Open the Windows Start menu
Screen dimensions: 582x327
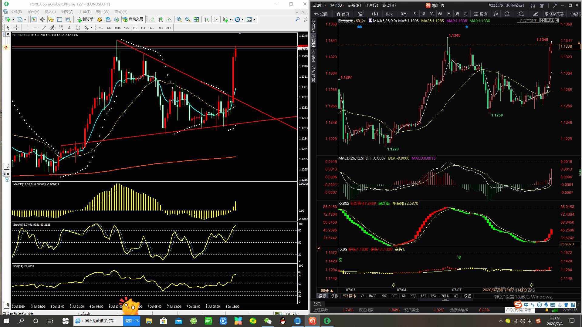coord(7,321)
